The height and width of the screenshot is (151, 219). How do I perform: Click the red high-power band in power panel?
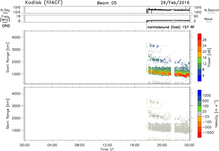pos(181,75)
